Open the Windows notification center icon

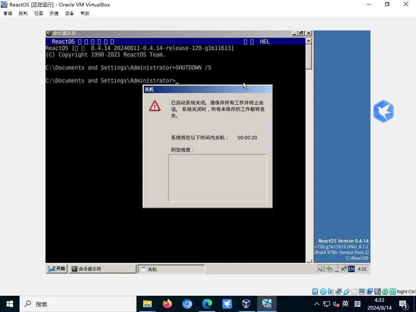403,304
